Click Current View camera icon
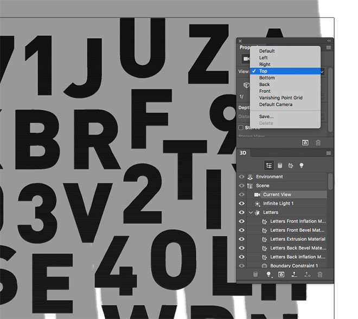This screenshot has height=319, width=358. pos(257,195)
